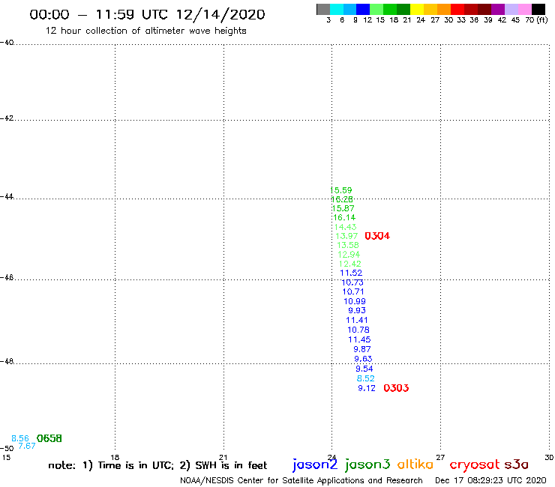Click the longitude axis label 27

pyautogui.click(x=440, y=457)
